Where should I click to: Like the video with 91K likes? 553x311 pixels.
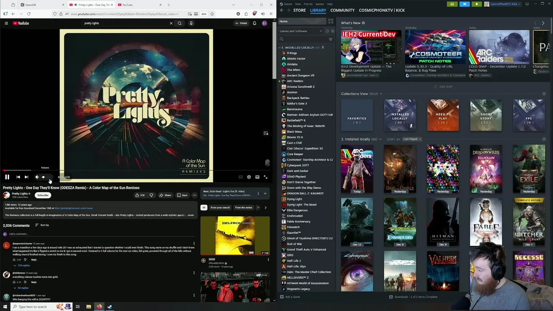140,195
